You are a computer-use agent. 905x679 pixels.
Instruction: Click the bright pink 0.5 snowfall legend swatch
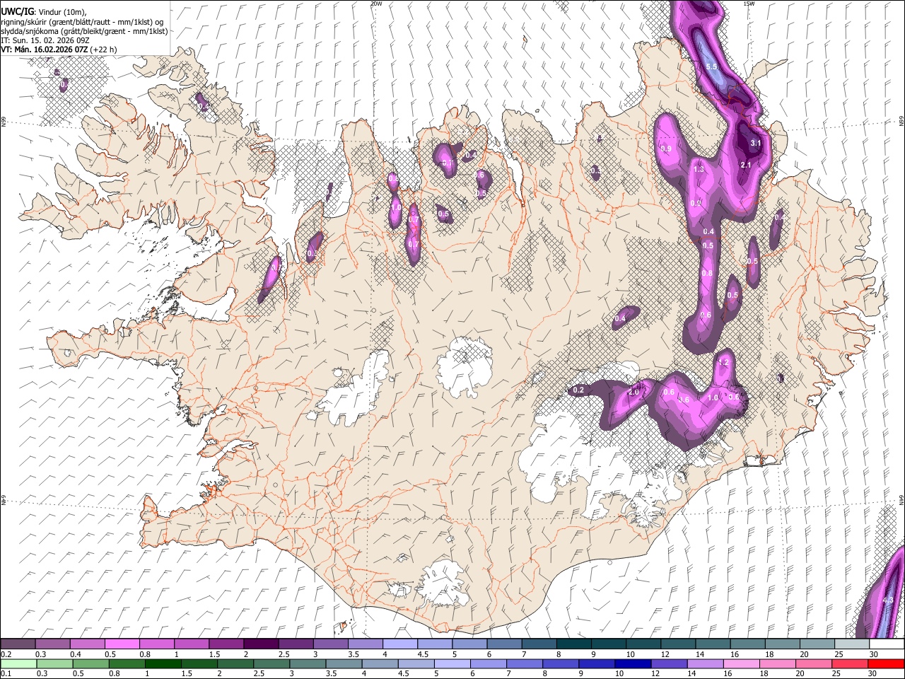122,644
